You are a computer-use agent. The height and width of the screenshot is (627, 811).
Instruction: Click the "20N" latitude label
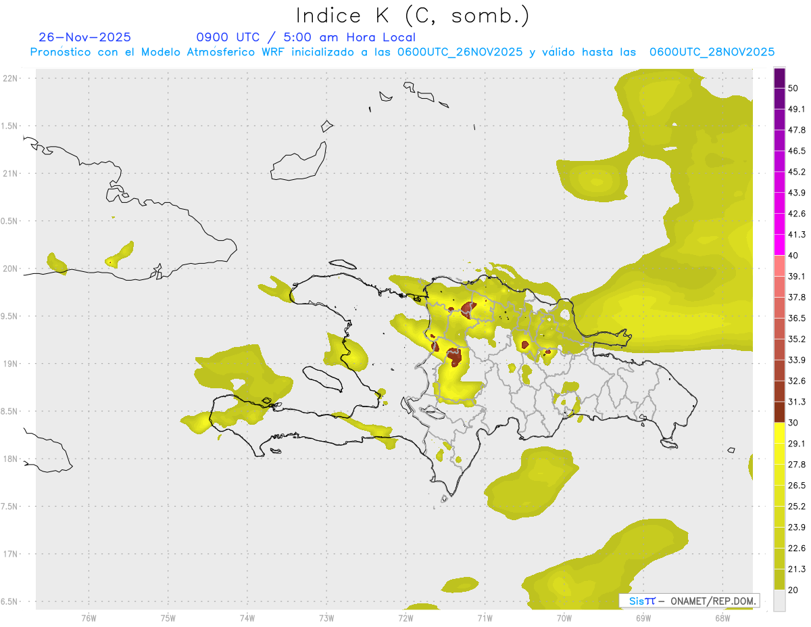(x=11, y=269)
